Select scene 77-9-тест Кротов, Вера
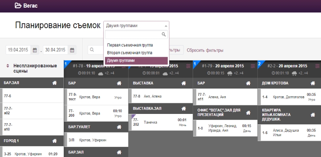Screen dimensions: 321x157 point(96,97)
